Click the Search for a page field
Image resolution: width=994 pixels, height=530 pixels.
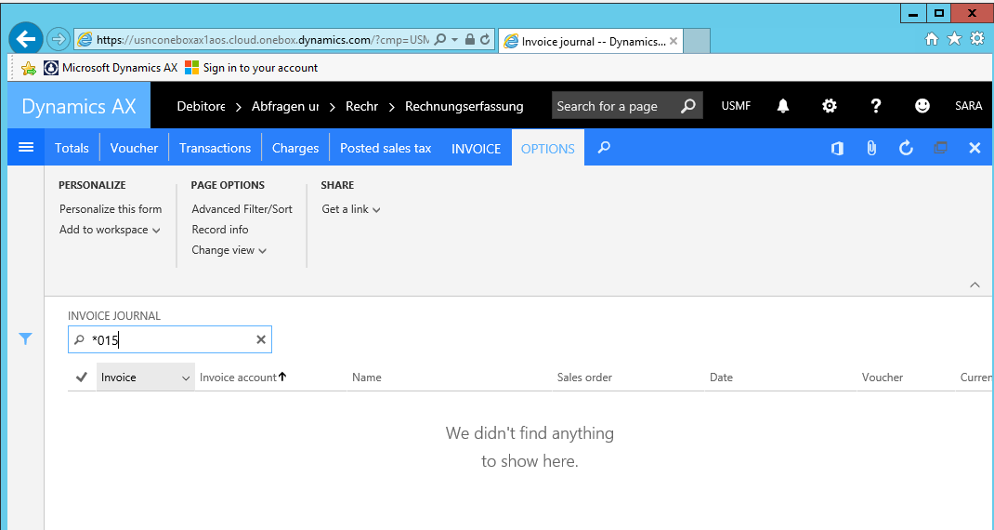[615, 106]
